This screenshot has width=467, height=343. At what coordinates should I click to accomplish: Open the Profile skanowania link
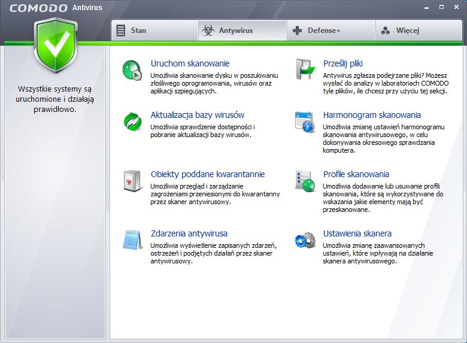coord(356,174)
